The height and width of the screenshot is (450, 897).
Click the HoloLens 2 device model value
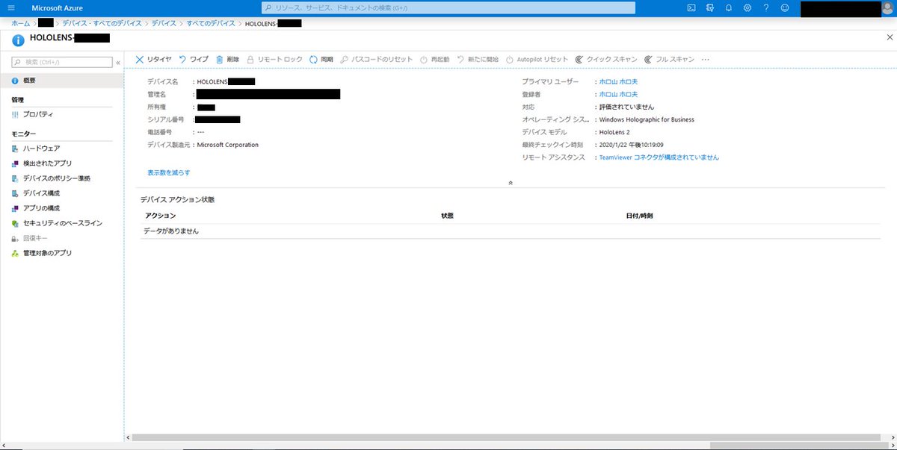click(614, 132)
